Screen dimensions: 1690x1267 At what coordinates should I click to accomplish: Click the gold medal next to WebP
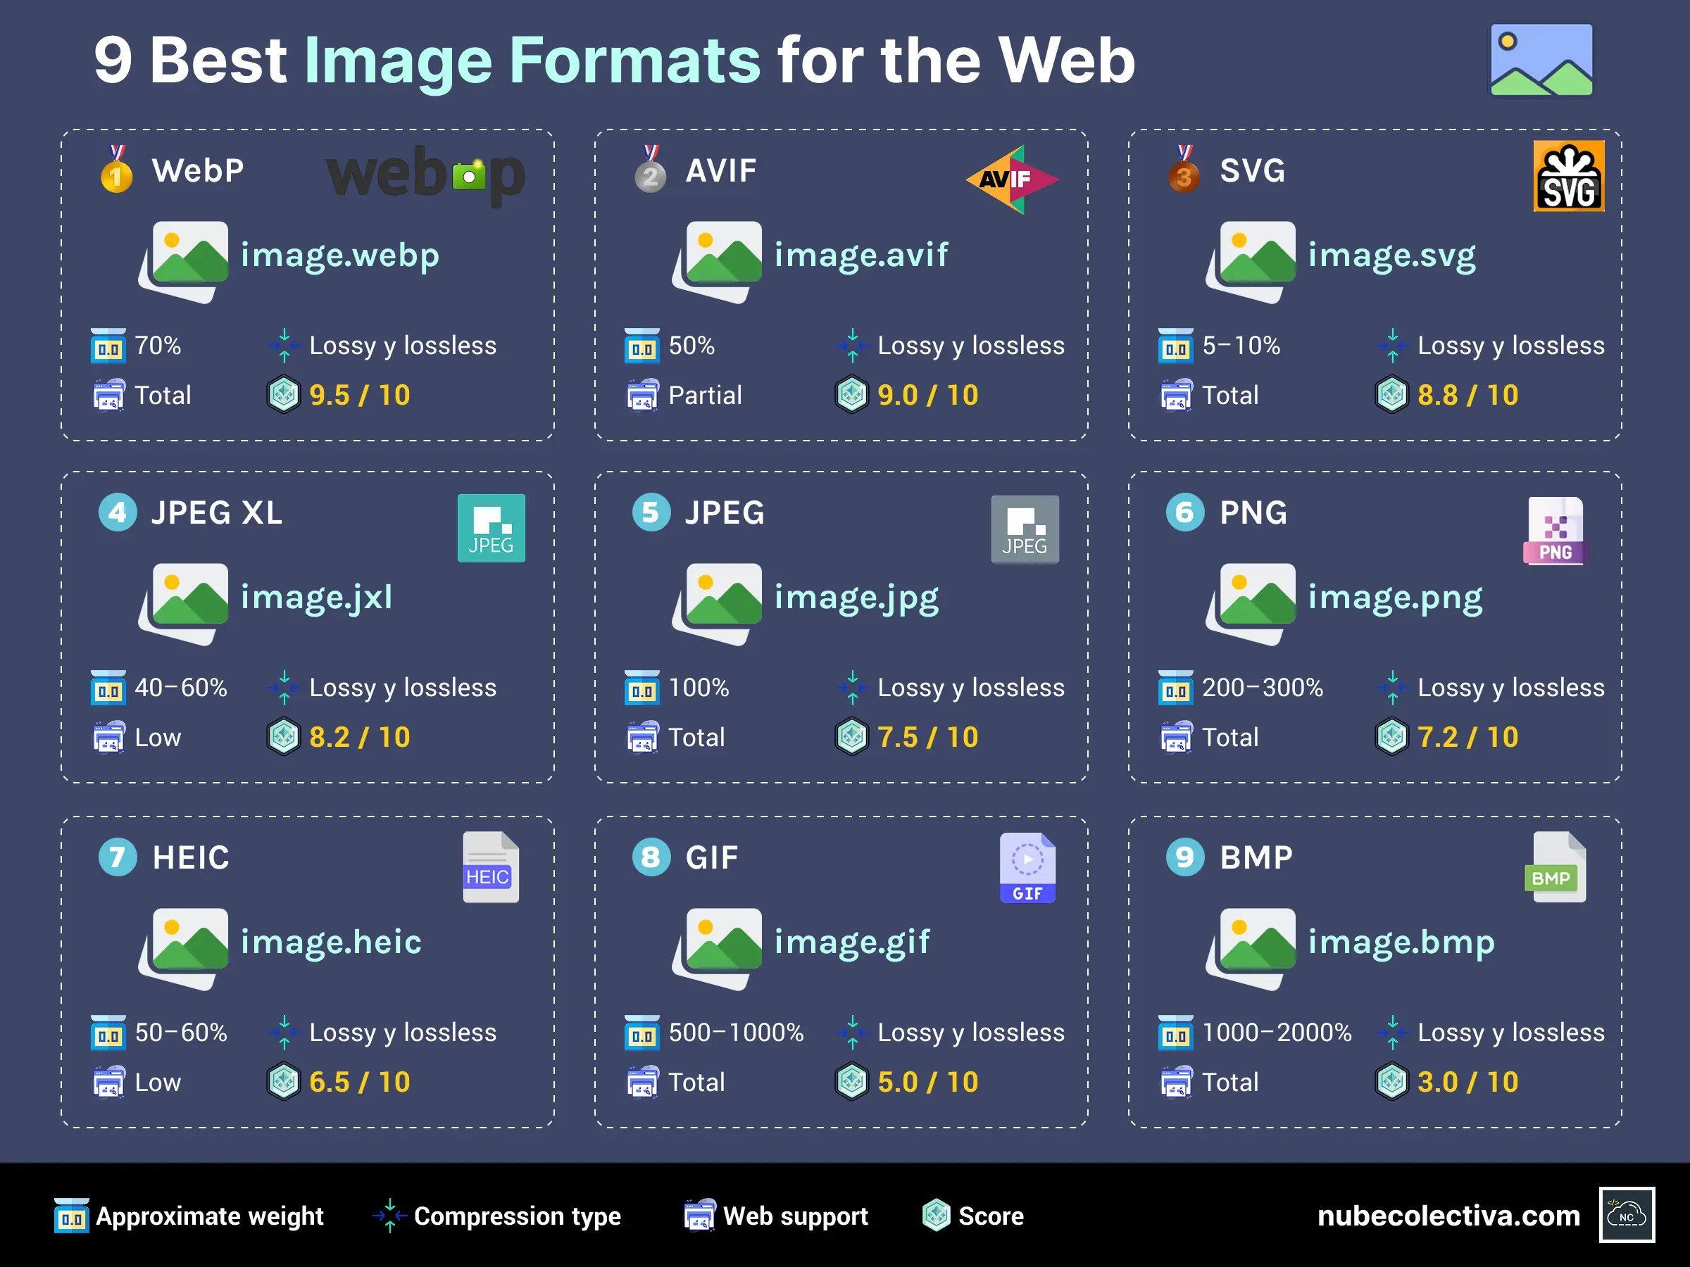[116, 169]
